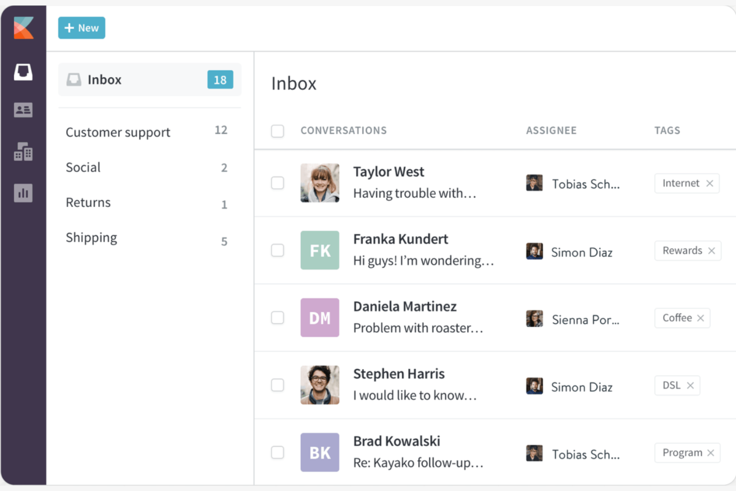Viewport: 736px width, 491px height.
Task: Open the inbox tray icon in sidebar
Action: pyautogui.click(x=23, y=72)
